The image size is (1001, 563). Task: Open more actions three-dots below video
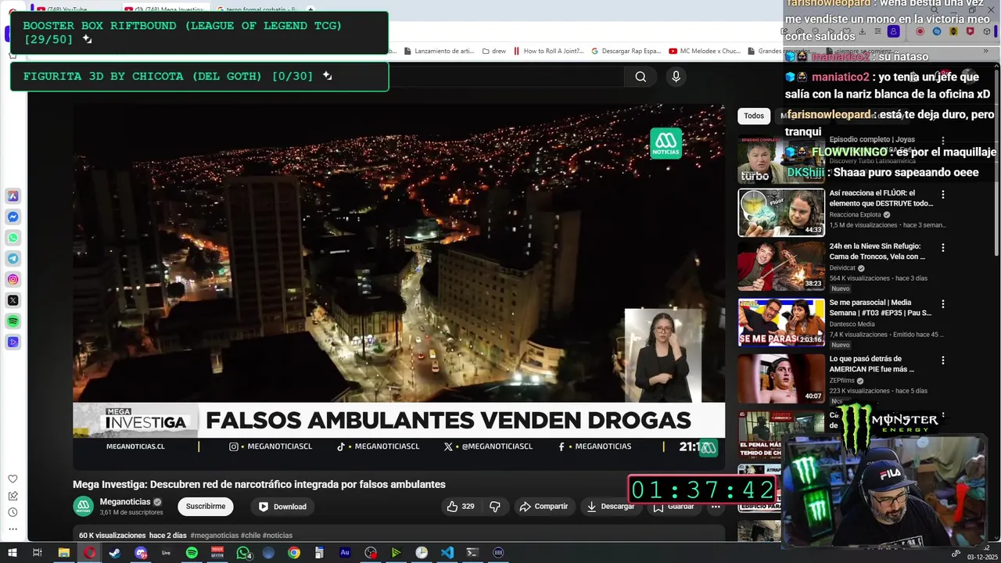716,507
